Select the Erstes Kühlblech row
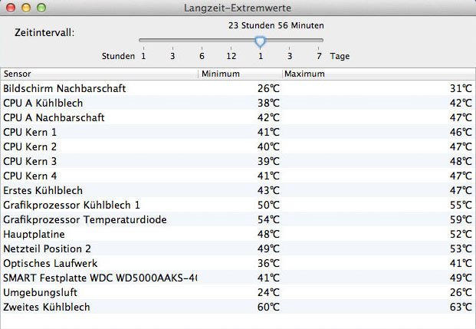 click(x=238, y=190)
